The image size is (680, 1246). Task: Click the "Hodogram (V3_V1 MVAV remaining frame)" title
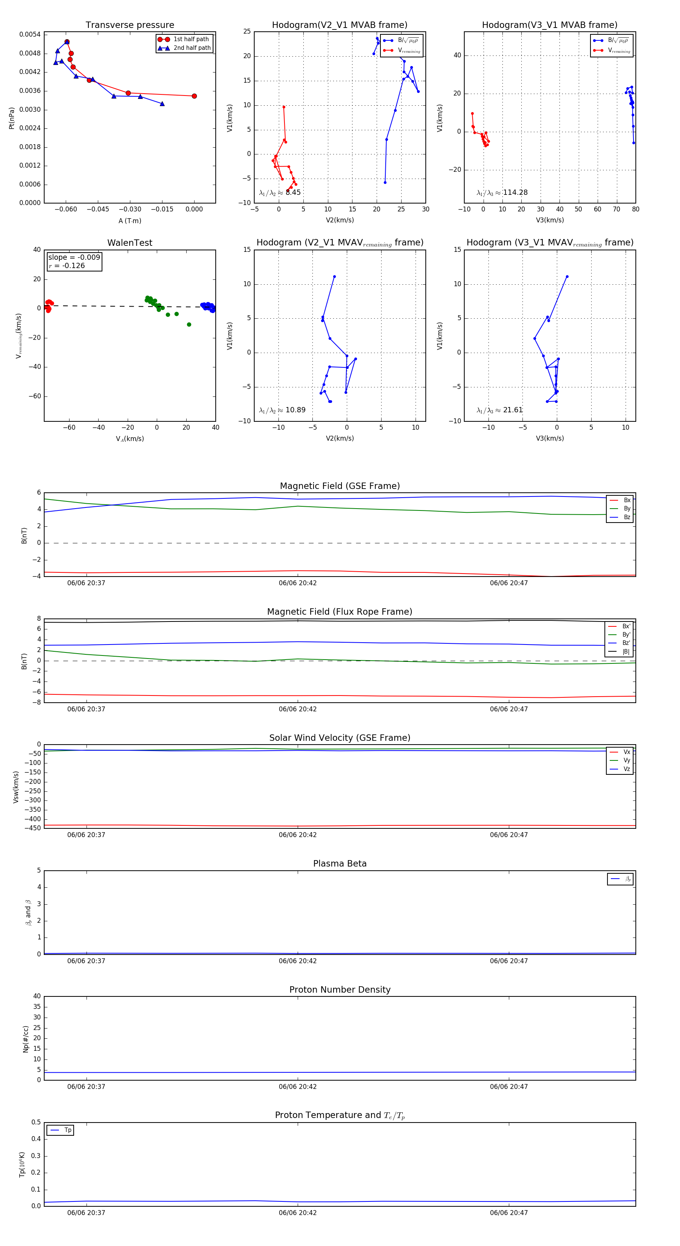[x=549, y=243]
